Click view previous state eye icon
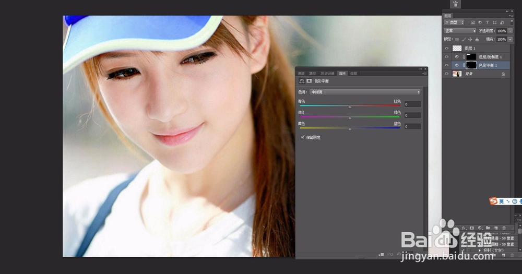 (x=390, y=255)
